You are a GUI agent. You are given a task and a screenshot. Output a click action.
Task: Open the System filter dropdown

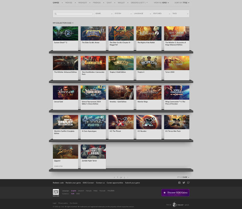pos(123,14)
